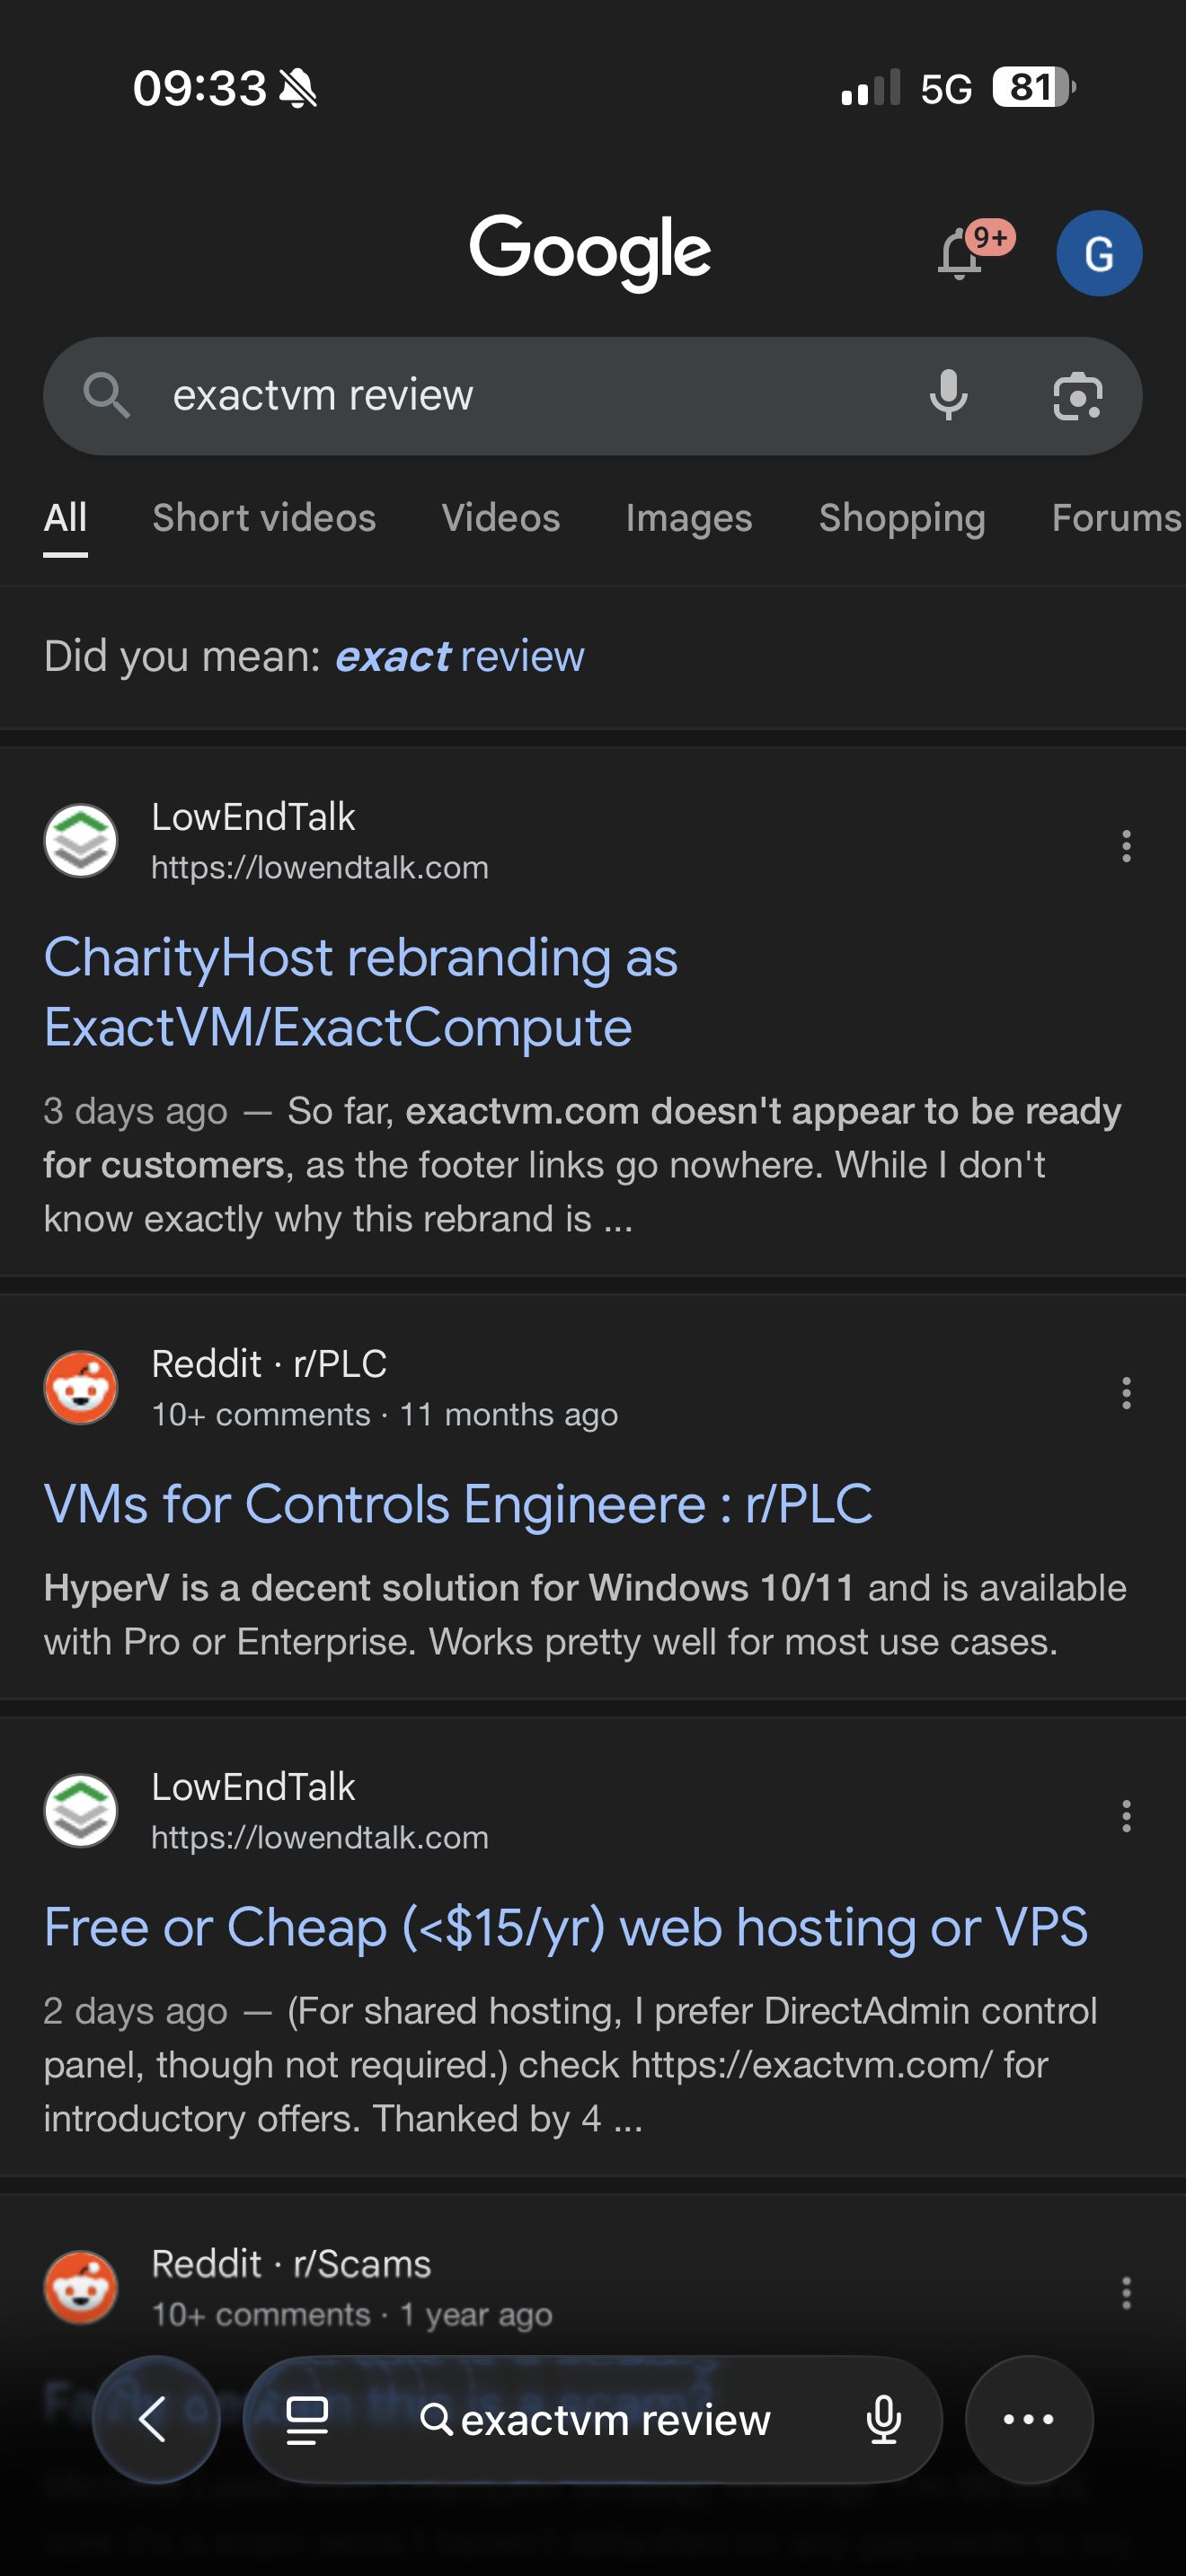The height and width of the screenshot is (2576, 1186).
Task: Open Google Lens camera search
Action: coord(1078,396)
